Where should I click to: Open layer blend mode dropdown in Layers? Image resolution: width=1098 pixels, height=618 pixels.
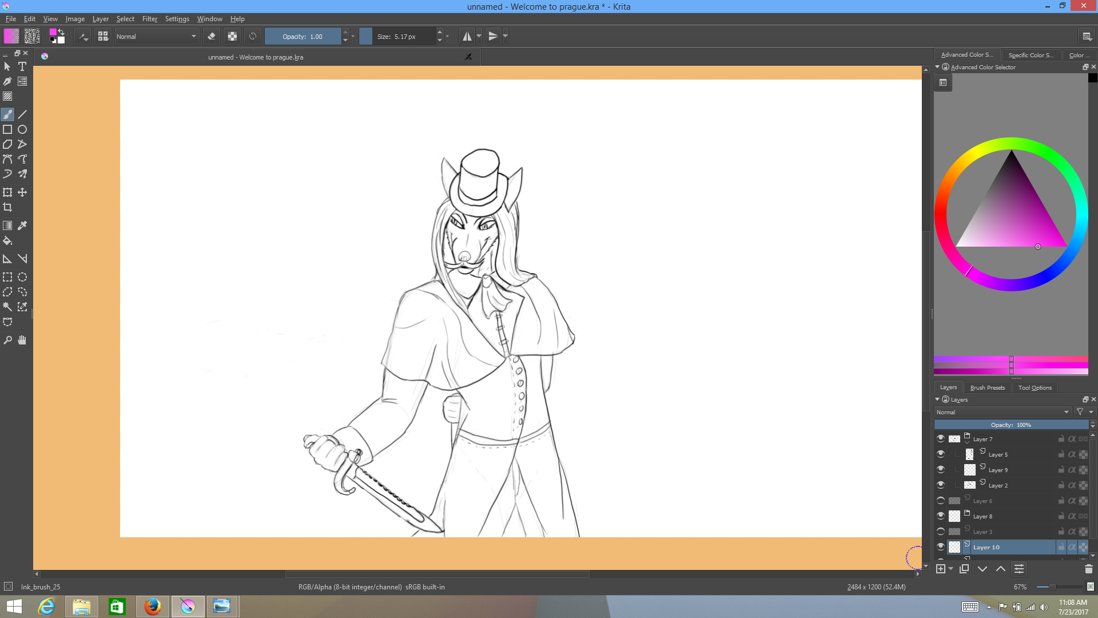click(1002, 412)
